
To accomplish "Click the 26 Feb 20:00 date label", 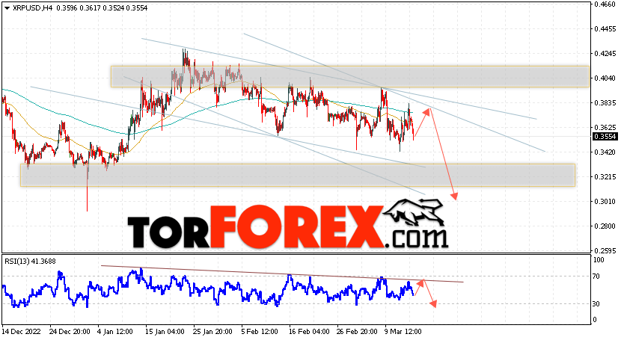I will click(x=356, y=331).
